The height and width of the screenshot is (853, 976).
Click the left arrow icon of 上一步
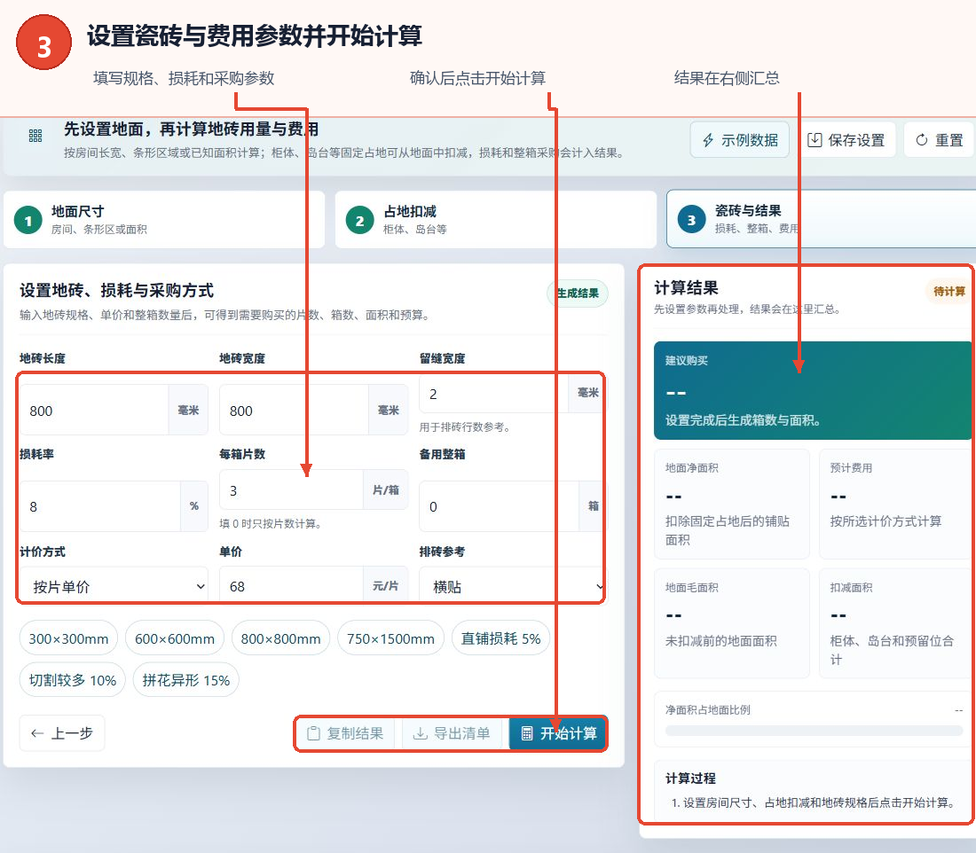click(37, 733)
